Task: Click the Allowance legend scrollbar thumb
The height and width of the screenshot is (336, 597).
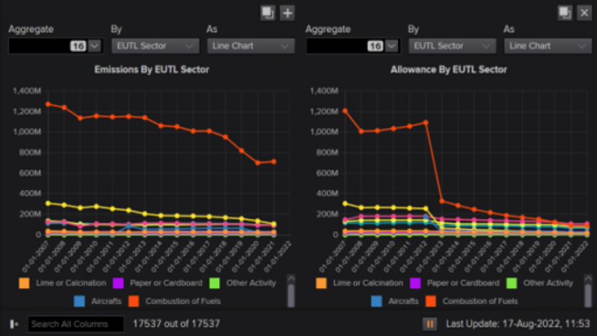Action: click(588, 295)
